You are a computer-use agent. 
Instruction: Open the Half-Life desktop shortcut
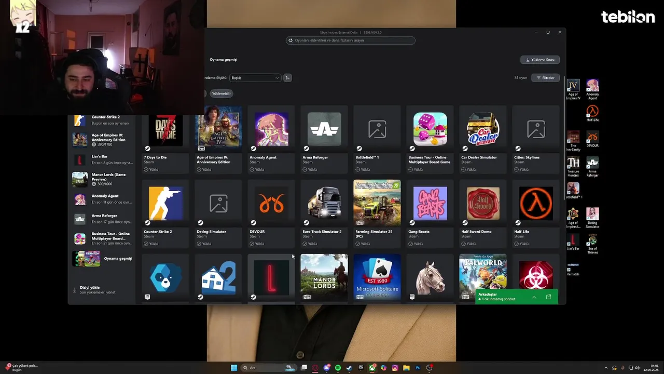[592, 113]
